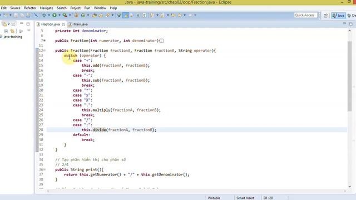Click the Quick Access search field

305,15
